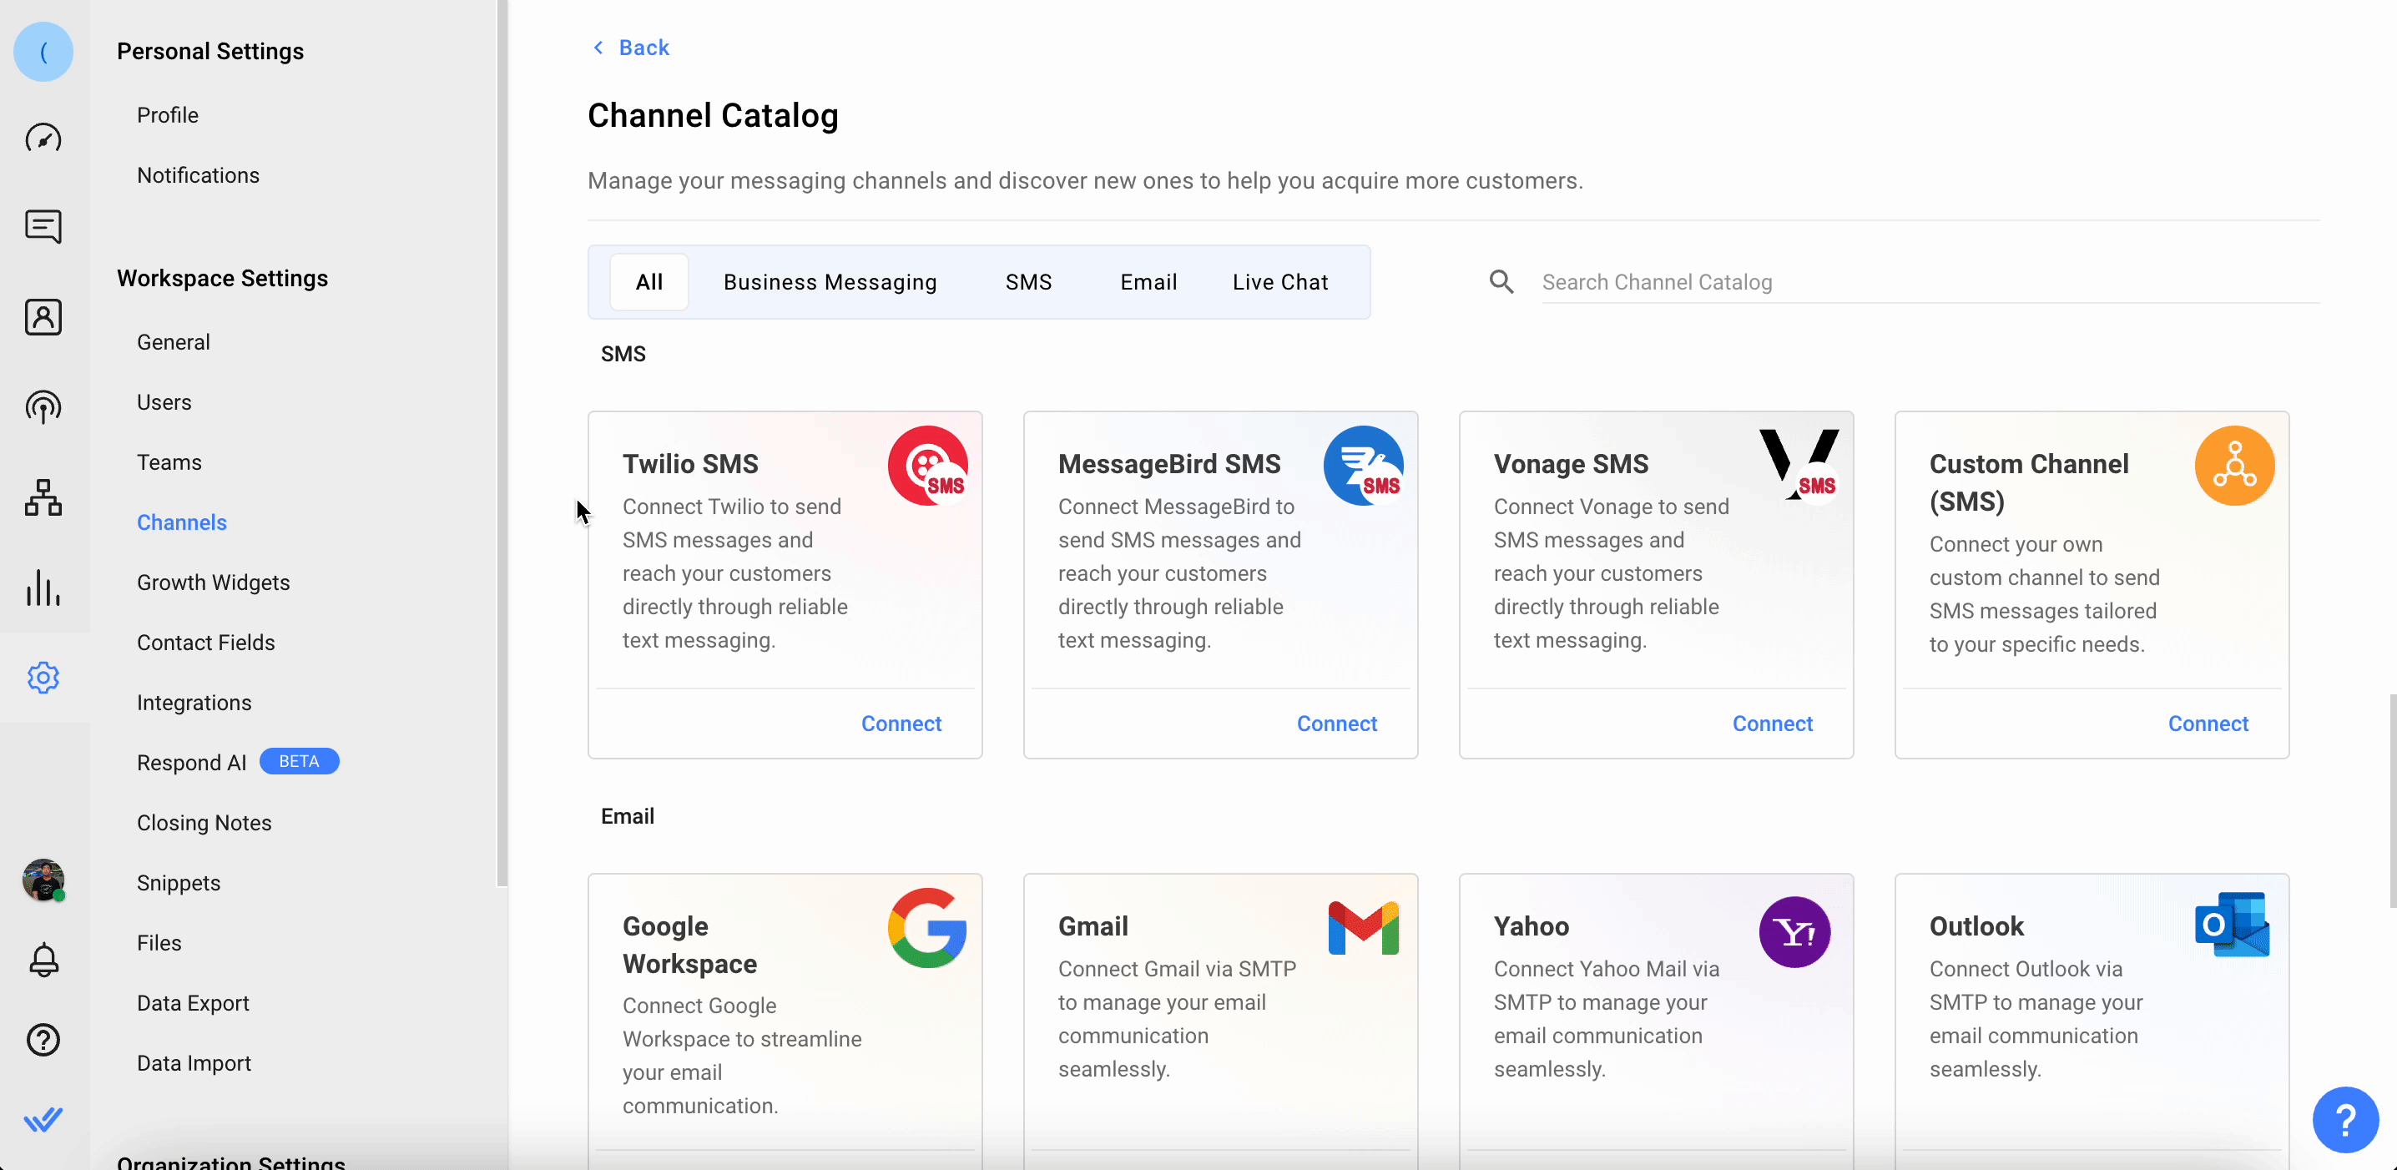The height and width of the screenshot is (1170, 2397).
Task: Go back using the Back chevron
Action: click(x=631, y=48)
